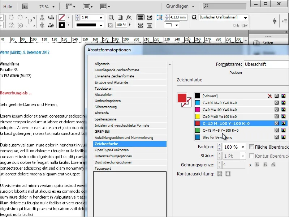Click the Formatname text field
The image size is (289, 217).
tap(266, 64)
